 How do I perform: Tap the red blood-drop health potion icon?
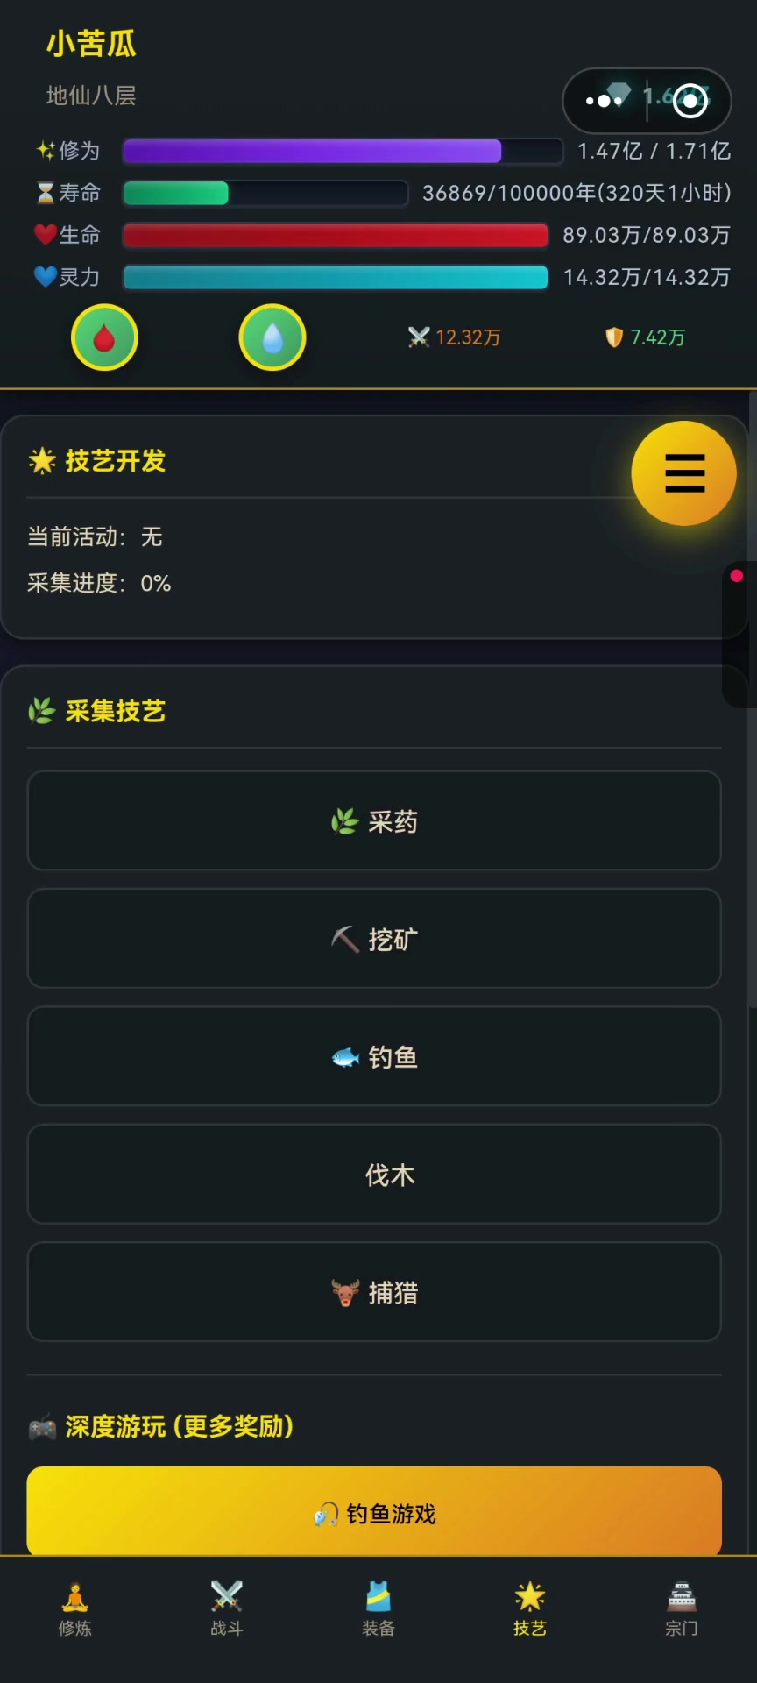(104, 337)
